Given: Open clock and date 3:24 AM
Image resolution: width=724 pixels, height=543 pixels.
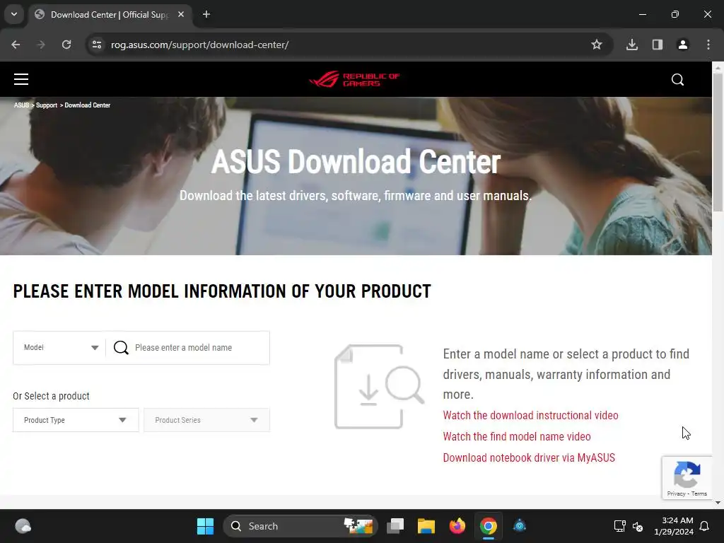Looking at the screenshot, I should [x=674, y=526].
